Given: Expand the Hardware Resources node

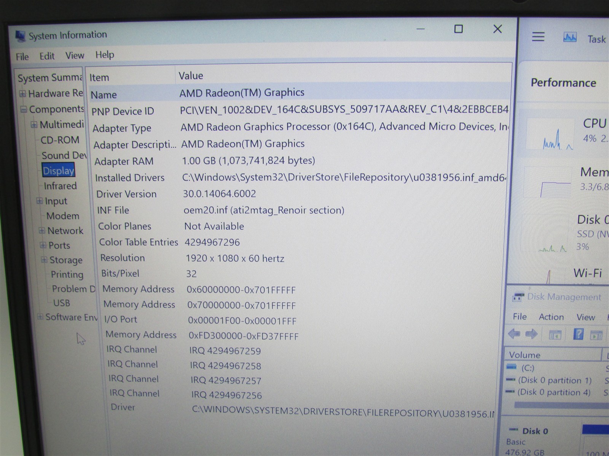Looking at the screenshot, I should 23,93.
